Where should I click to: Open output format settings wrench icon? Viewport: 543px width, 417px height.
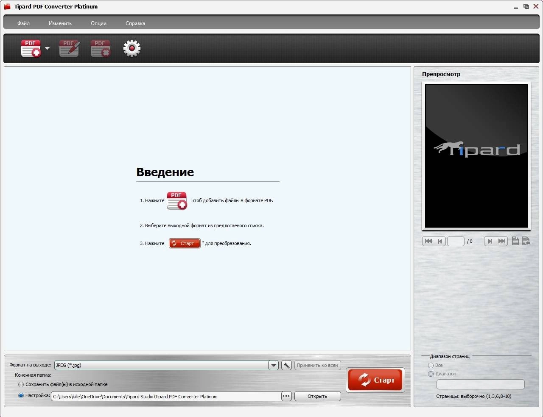286,365
